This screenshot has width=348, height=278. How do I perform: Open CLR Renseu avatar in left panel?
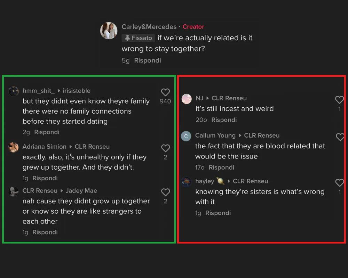point(14,191)
